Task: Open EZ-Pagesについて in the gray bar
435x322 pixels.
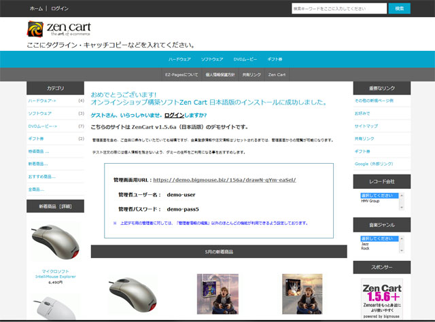Action: click(181, 75)
